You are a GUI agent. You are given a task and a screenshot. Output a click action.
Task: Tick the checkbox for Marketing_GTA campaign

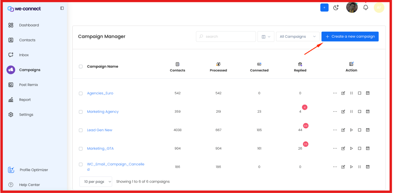click(x=80, y=148)
